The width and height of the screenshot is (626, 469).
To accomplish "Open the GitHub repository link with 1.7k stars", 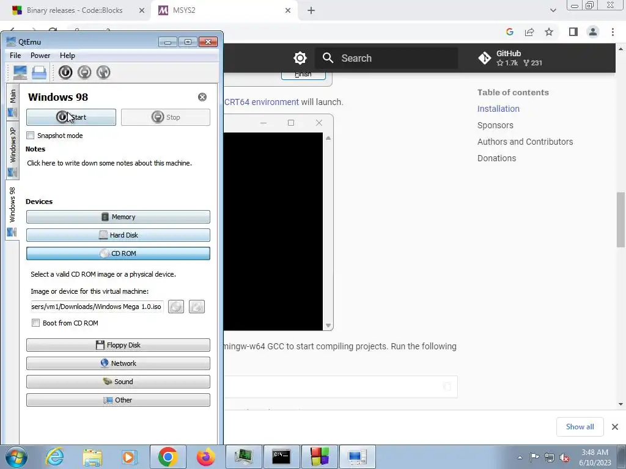I will pos(510,58).
